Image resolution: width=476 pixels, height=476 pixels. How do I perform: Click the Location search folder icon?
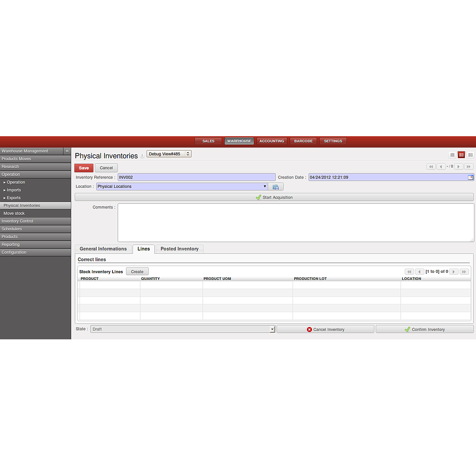click(276, 187)
